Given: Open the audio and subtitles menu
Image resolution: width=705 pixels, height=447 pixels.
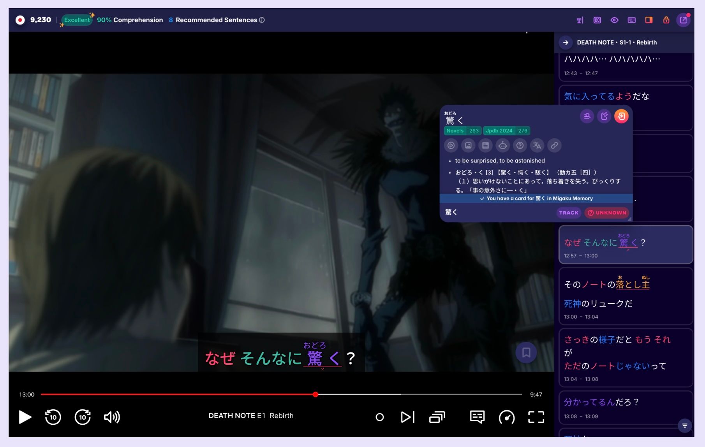Looking at the screenshot, I should tap(477, 417).
